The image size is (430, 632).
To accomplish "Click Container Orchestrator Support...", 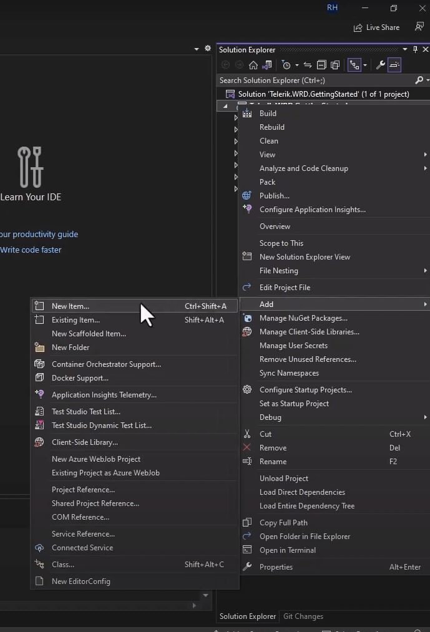I will pyautogui.click(x=135, y=364).
